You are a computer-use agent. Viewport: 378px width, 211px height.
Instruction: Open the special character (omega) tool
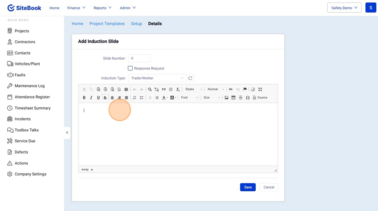point(248,98)
